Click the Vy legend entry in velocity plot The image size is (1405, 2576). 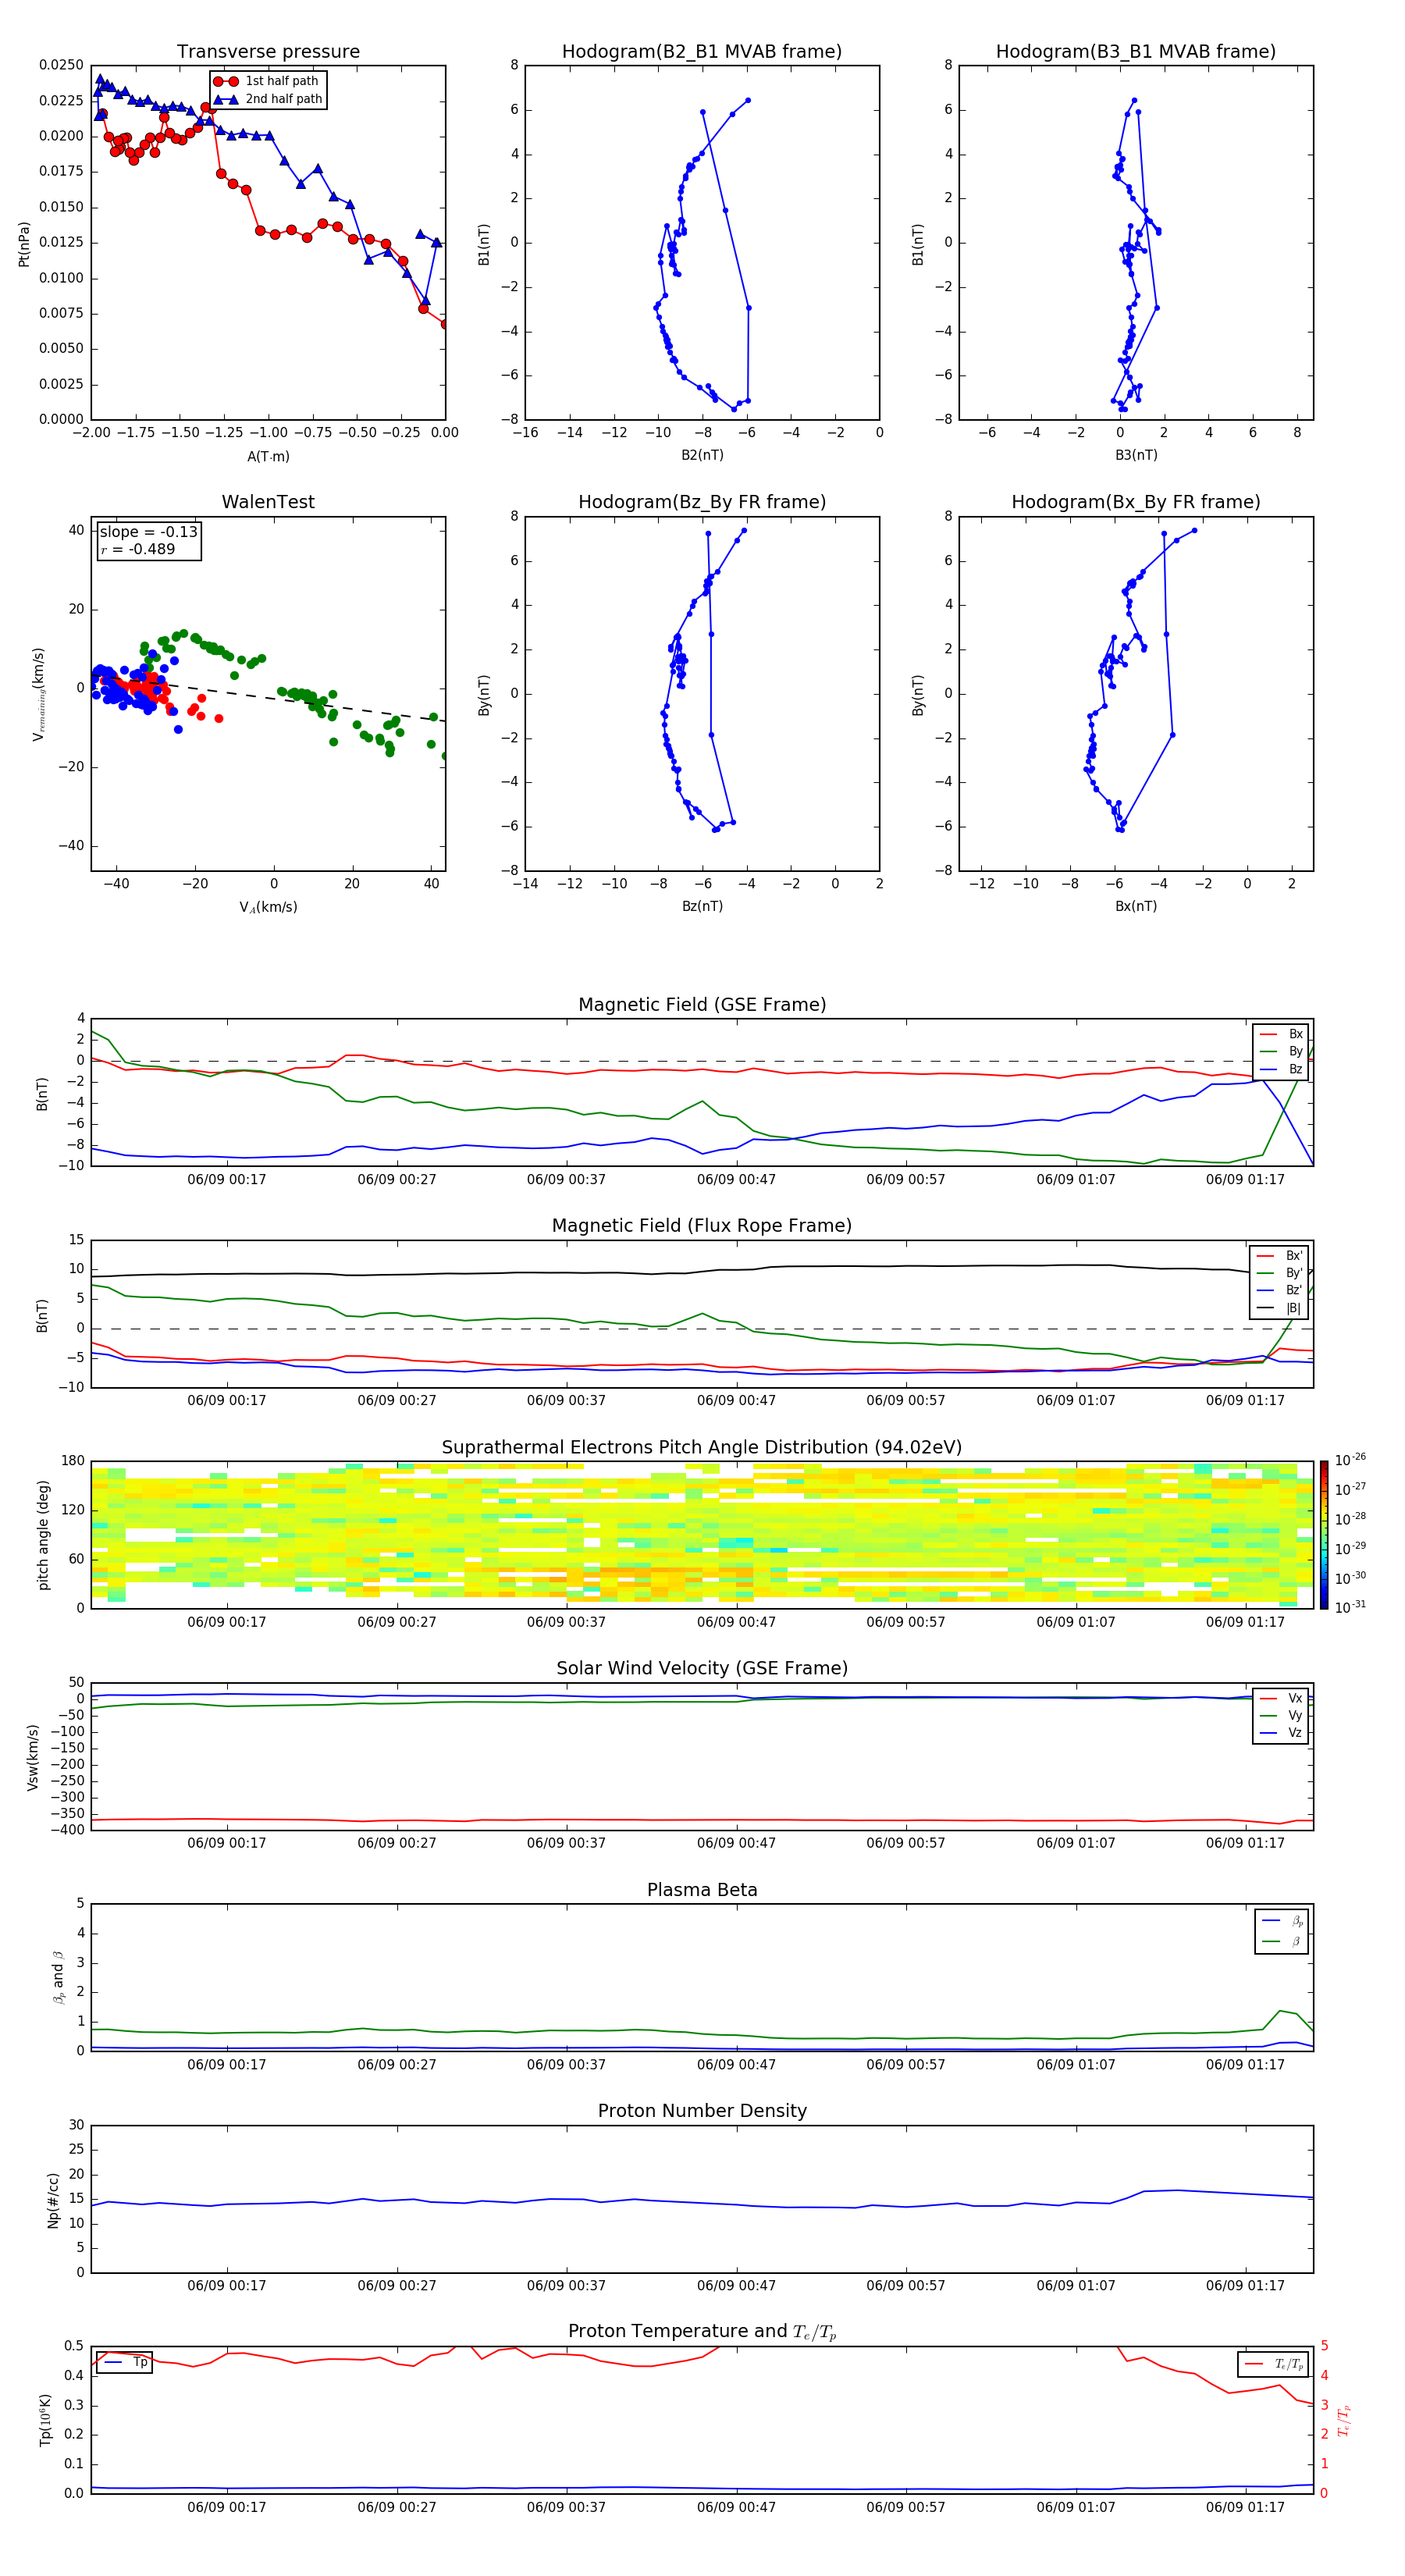1281,1715
